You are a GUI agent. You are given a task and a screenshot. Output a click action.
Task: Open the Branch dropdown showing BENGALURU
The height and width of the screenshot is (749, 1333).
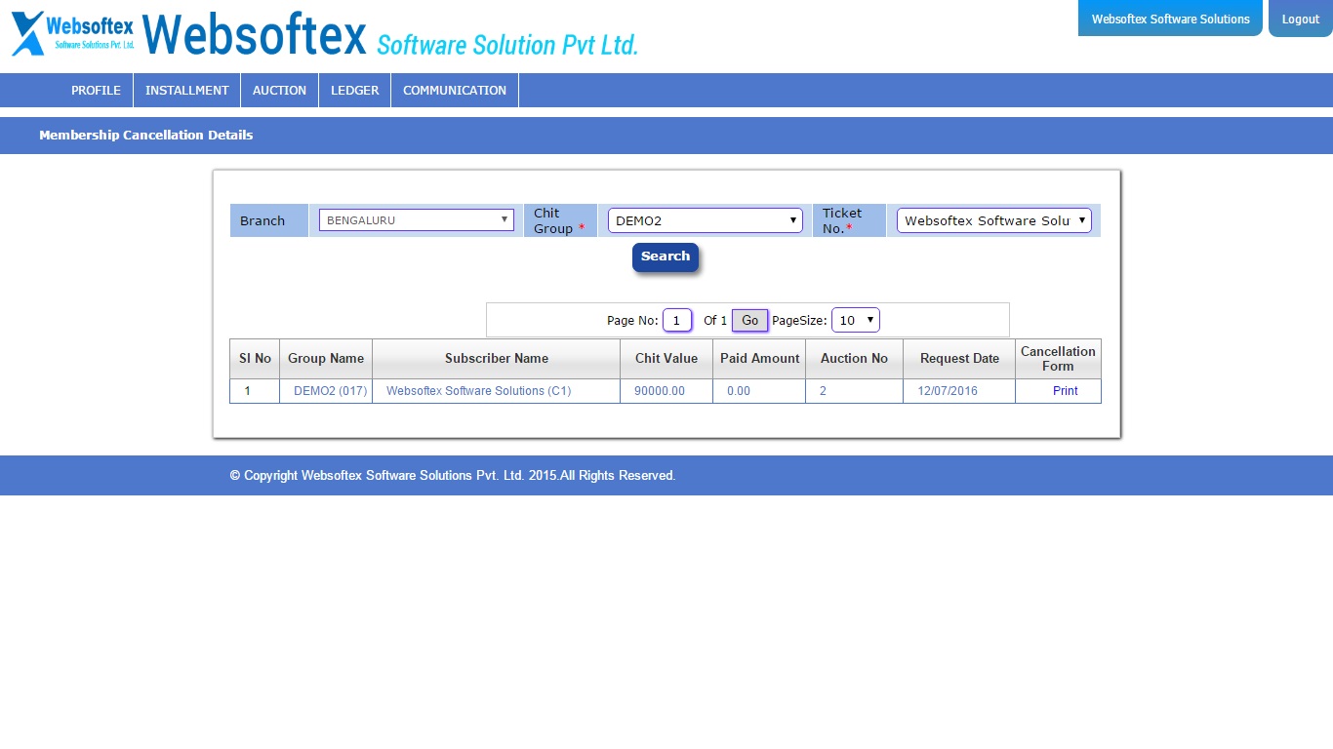417,220
